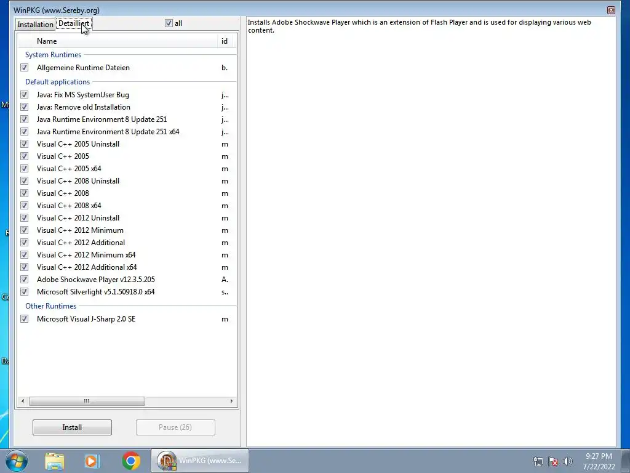Uncheck Allgemeine Runtime Dateien
630x473 pixels.
tap(25, 68)
